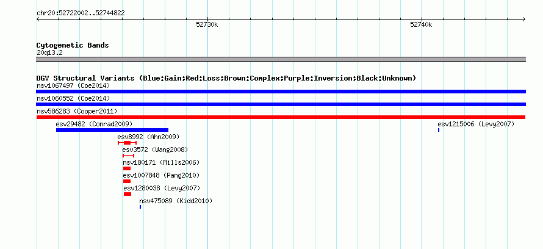The height and width of the screenshot is (249, 543).
Task: Open the esv1215006 (Levy2007) label
Action: (x=476, y=124)
